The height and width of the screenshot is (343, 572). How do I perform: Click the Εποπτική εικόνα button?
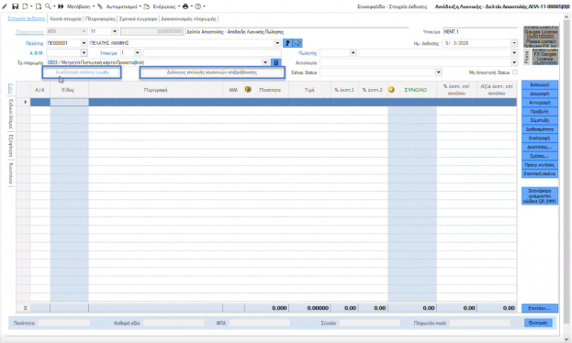pos(540,174)
